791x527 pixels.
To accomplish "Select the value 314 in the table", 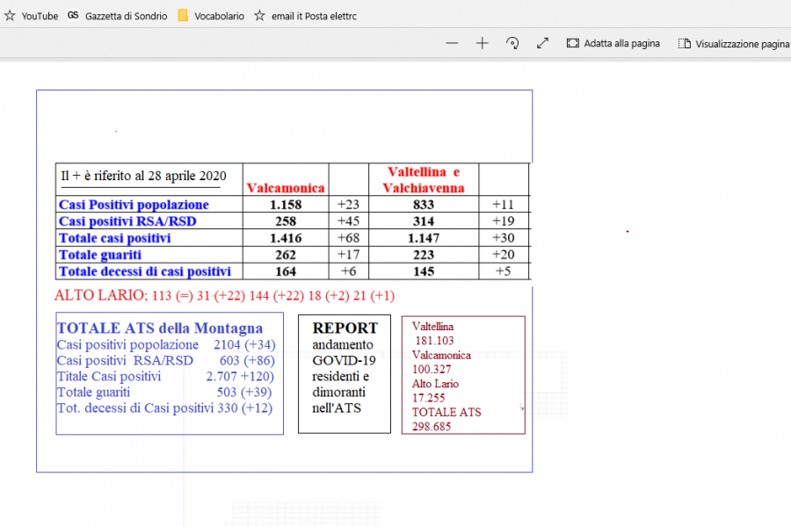I will tap(424, 220).
